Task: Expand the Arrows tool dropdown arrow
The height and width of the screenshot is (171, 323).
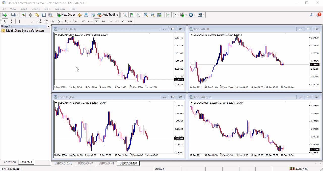Action: pos(70,21)
